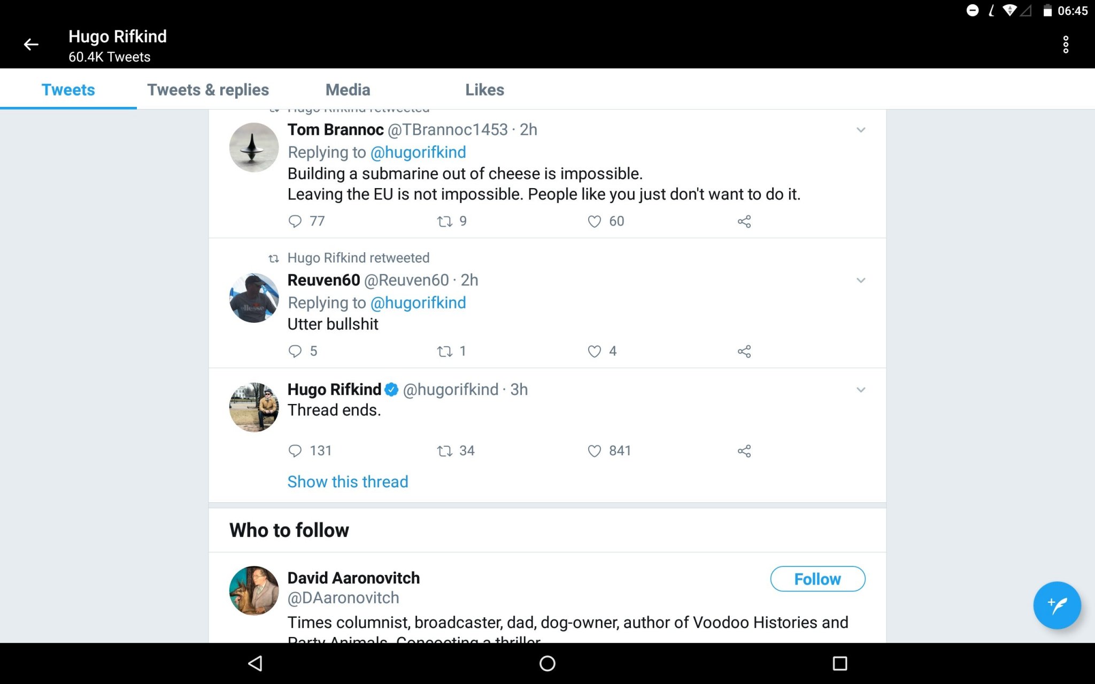Tap @hugorifkind in Reuven60's reply
This screenshot has height=684, width=1095.
[x=418, y=302]
